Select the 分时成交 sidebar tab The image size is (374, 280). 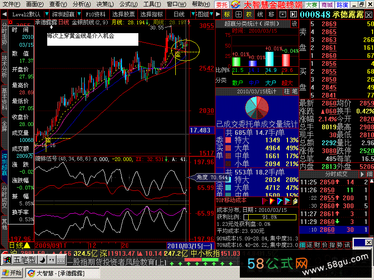(x=4, y=197)
